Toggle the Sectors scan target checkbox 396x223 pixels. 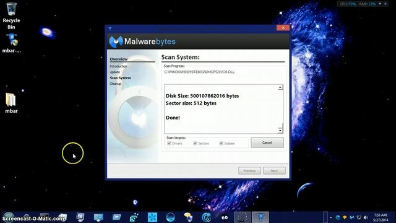point(196,143)
